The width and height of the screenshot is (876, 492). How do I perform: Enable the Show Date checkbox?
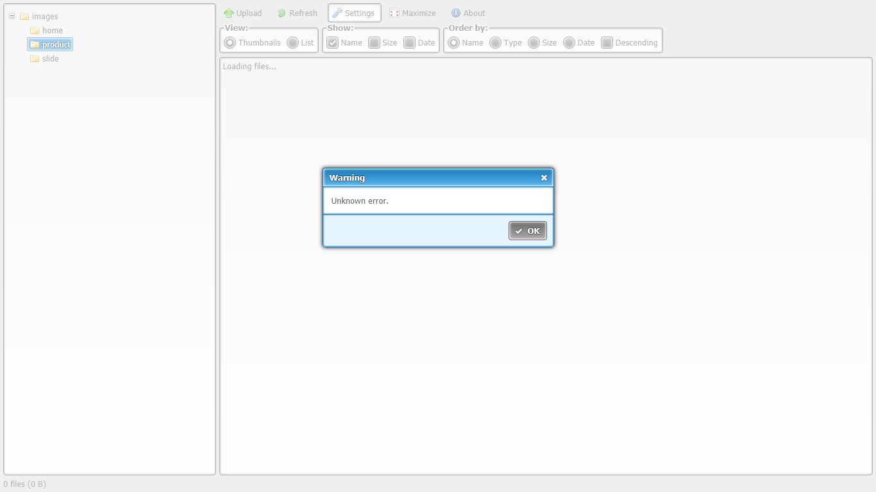[409, 43]
